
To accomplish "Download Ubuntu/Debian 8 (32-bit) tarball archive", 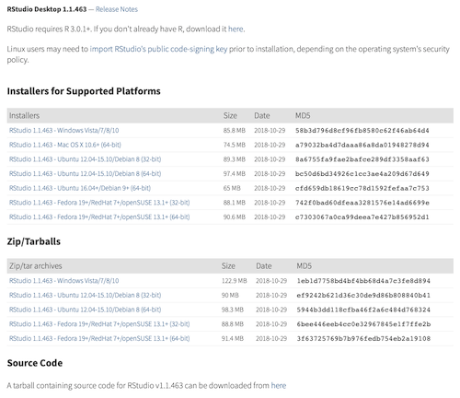I will pos(85,296).
